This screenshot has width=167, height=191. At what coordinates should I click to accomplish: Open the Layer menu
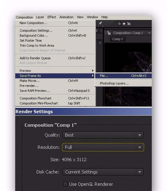[40, 17]
